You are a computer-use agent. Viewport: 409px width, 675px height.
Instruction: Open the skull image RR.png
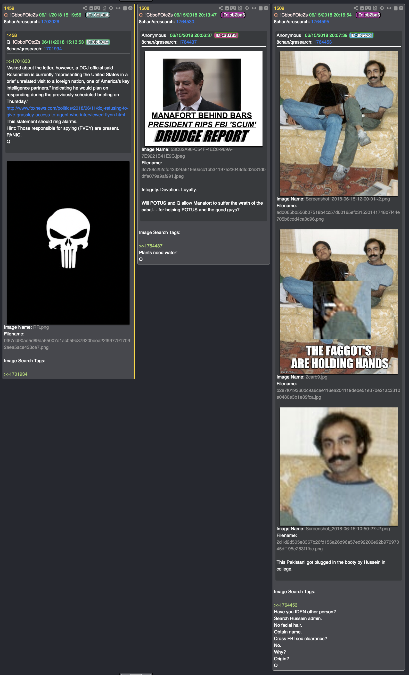[x=68, y=243]
